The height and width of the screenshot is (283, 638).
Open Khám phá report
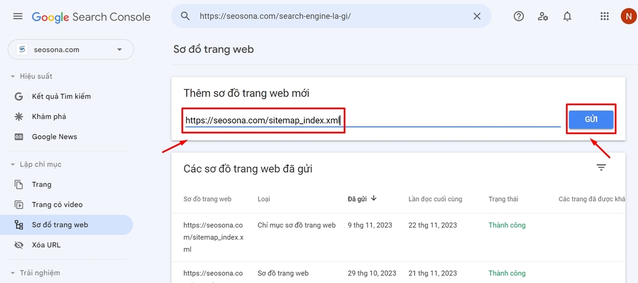pos(49,117)
